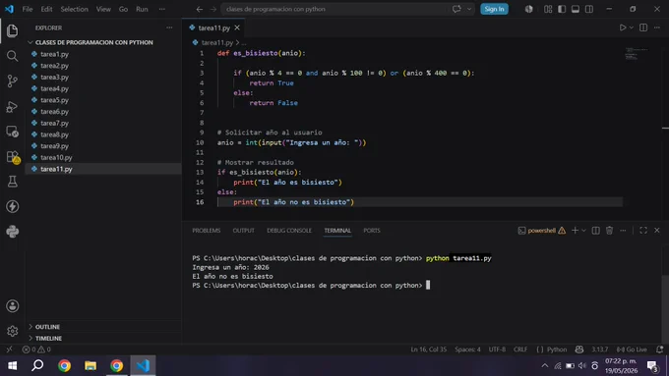Open the Python extension view
Viewport: 669px width, 376px height.
click(13, 232)
